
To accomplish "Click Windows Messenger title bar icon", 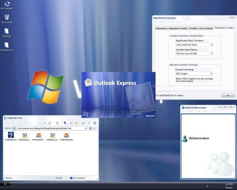I will coord(183,107).
